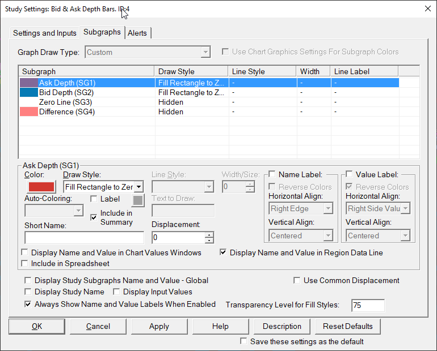Screen dimensions: 437x351
Task: Uncheck Display Name and Value in Region Data Line
Action: (223, 252)
